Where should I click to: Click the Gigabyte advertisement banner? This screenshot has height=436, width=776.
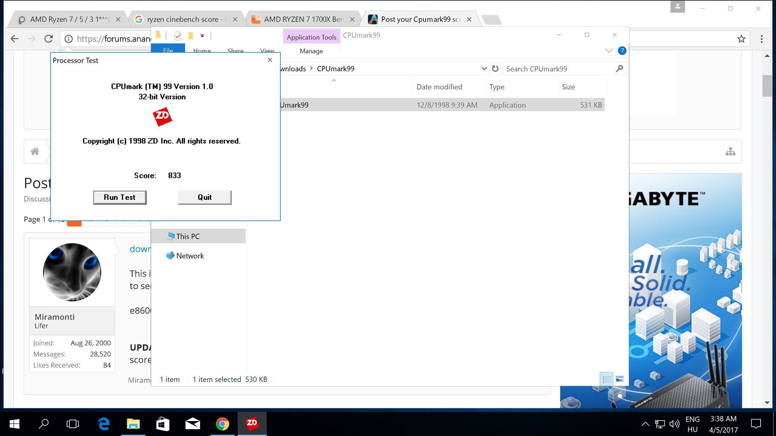click(686, 290)
